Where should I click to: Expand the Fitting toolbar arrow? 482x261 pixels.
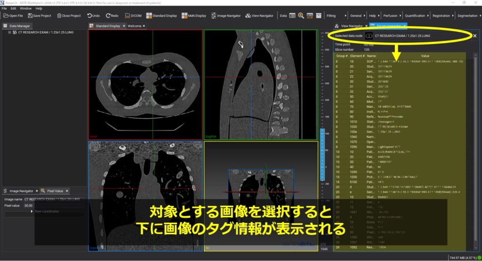click(345, 16)
